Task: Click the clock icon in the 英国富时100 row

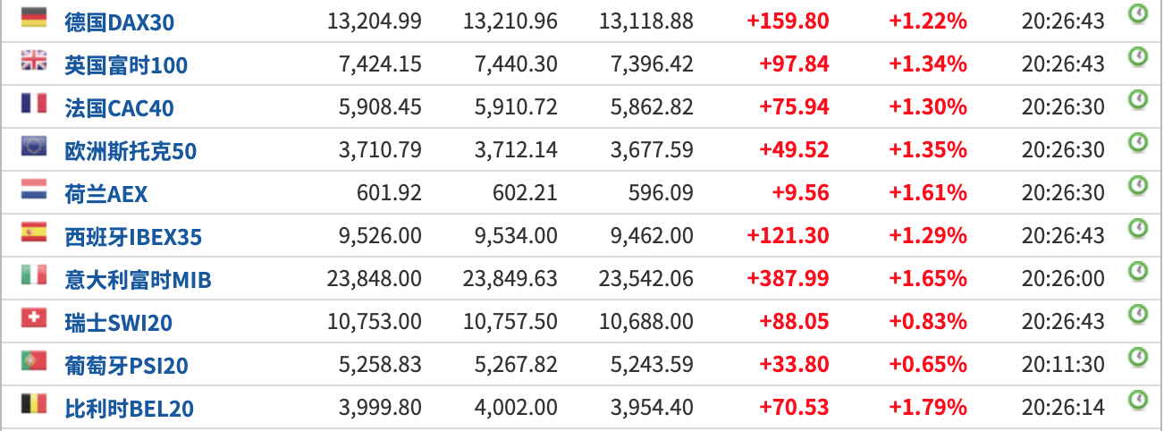Action: coord(1137,56)
